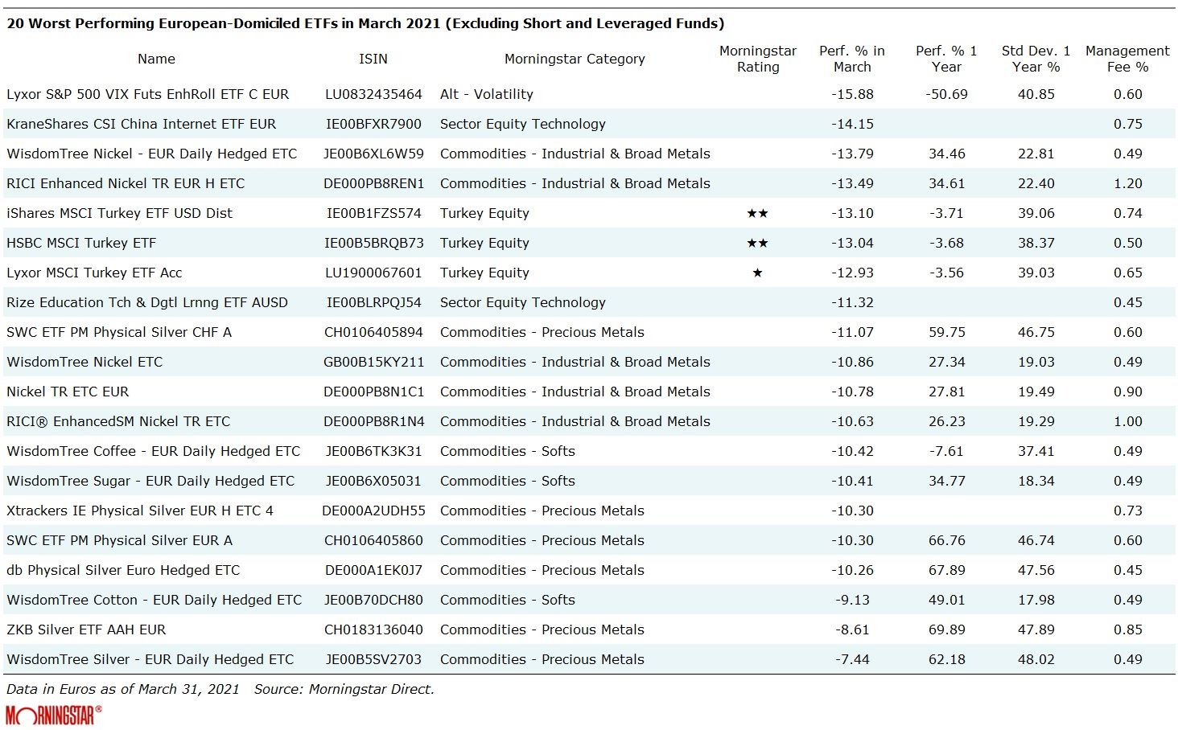Click the two-star rating for HSBC MSCI Turkey
This screenshot has width=1178, height=730.
(757, 243)
